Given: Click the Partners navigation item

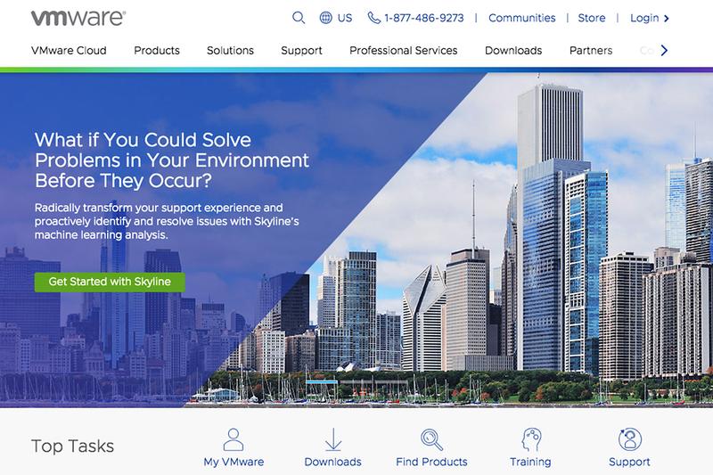Looking at the screenshot, I should click(591, 51).
